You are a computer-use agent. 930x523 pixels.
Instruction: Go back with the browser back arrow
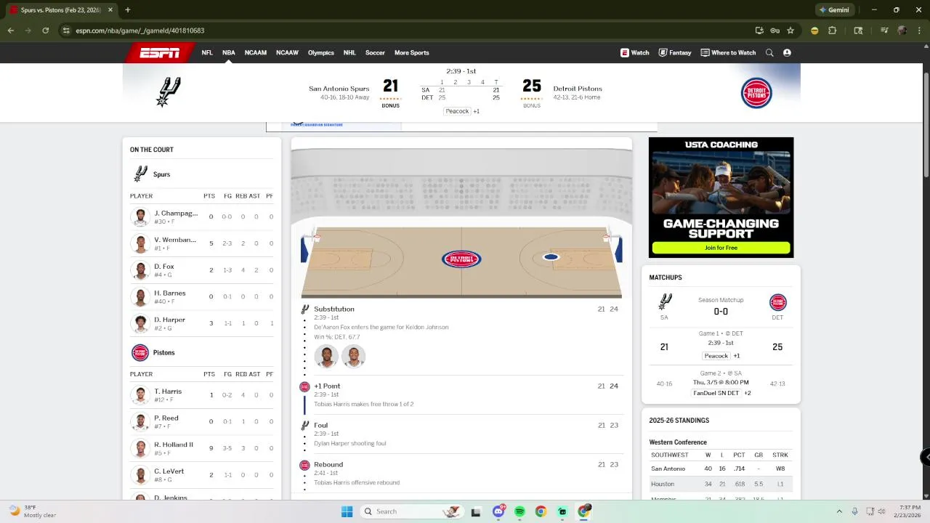[x=11, y=31]
